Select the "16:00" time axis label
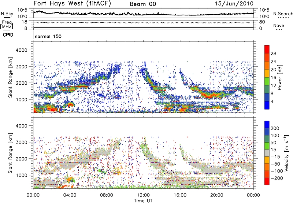 coord(180,195)
